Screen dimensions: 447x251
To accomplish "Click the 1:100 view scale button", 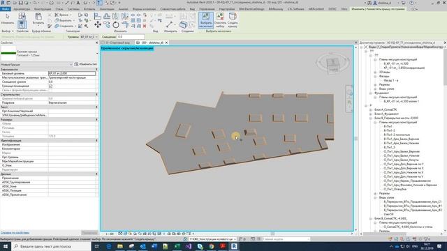I will (x=110, y=234).
